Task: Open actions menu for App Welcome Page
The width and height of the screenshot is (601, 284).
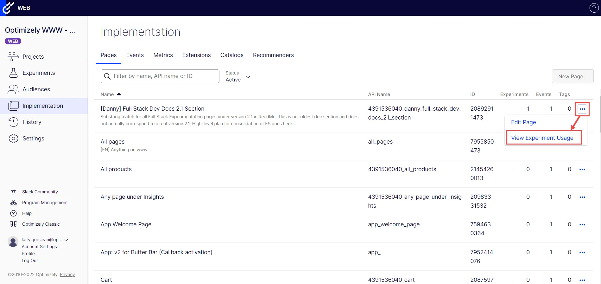Action: coord(582,225)
